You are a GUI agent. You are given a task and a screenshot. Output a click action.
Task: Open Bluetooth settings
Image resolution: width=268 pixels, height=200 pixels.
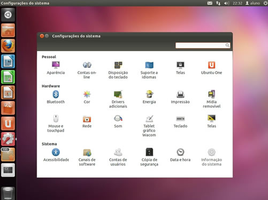pyautogui.click(x=56, y=97)
